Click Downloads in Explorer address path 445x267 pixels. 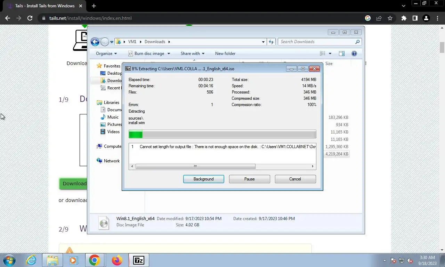(x=155, y=42)
